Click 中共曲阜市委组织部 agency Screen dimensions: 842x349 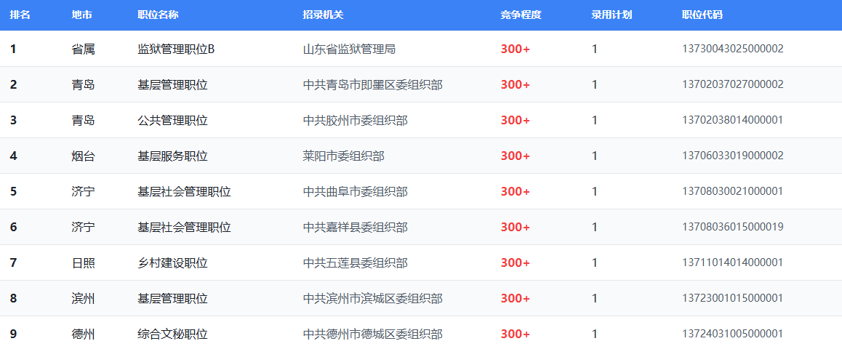(x=355, y=192)
